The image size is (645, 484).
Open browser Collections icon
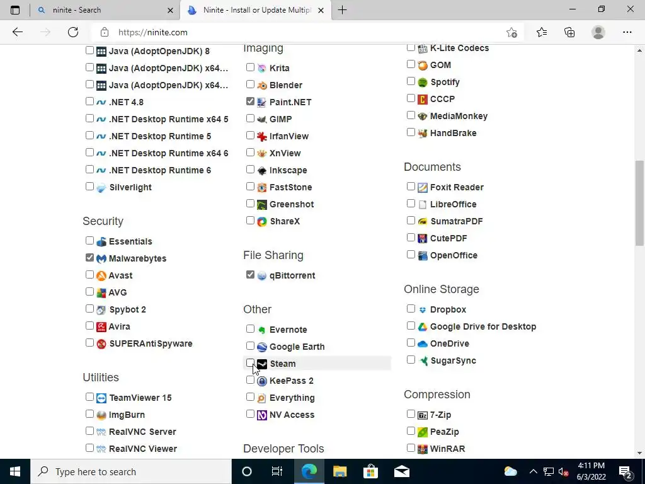click(x=569, y=32)
